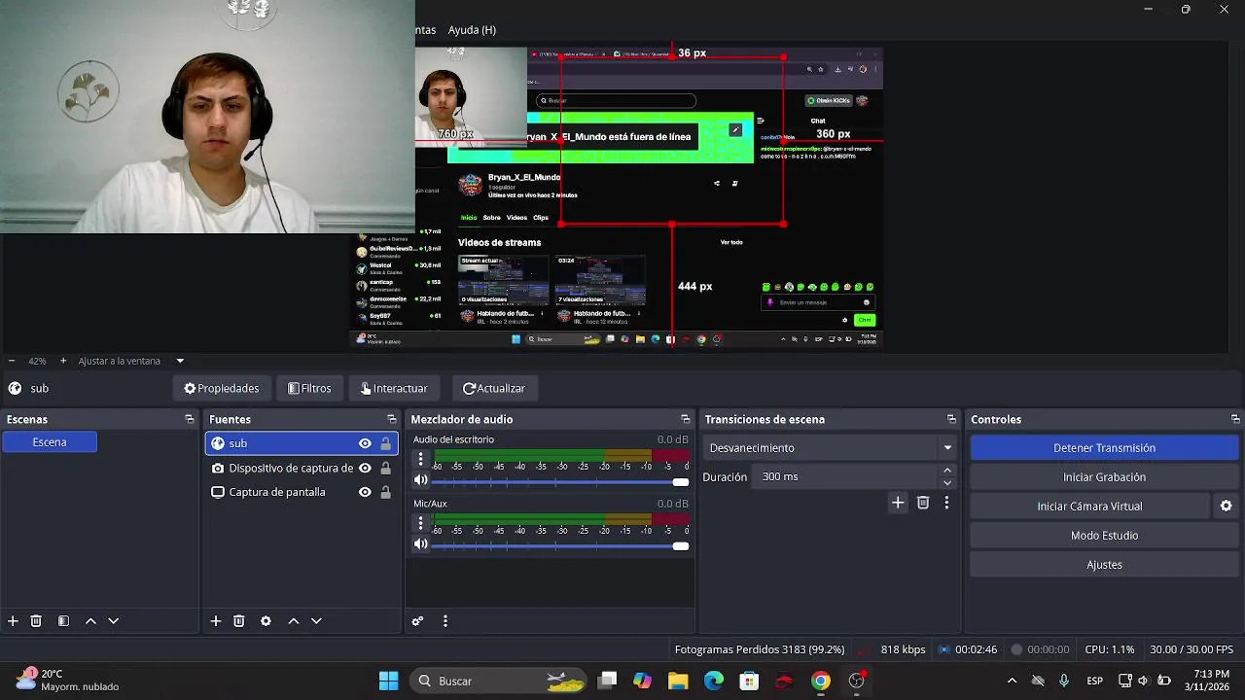Adjust Audio del escritorio volume slider
This screenshot has height=700, width=1245.
560,481
